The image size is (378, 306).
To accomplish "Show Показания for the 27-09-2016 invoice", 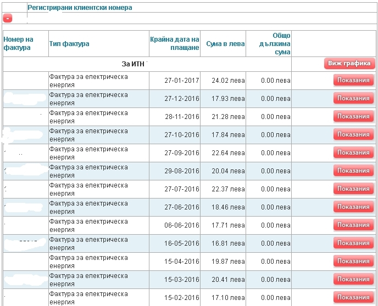I will (353, 152).
